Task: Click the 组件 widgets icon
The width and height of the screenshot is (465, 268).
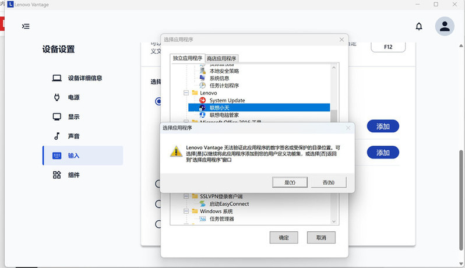Action: click(57, 175)
